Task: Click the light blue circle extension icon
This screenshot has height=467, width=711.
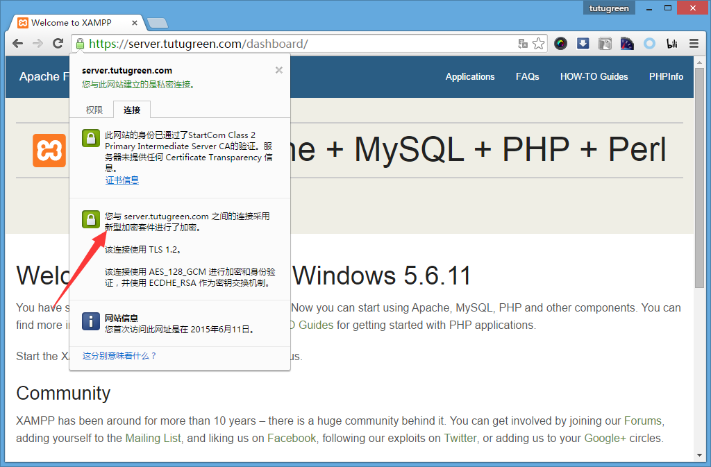Action: [649, 44]
